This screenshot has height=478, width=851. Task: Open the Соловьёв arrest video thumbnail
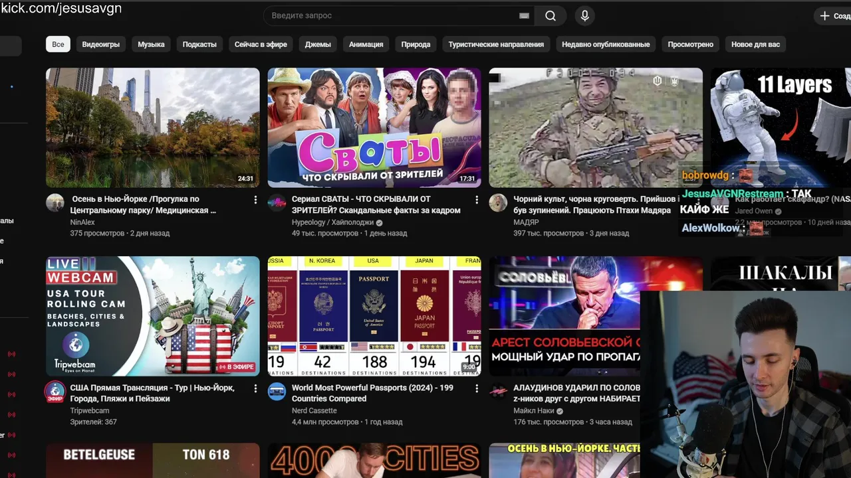(564, 316)
